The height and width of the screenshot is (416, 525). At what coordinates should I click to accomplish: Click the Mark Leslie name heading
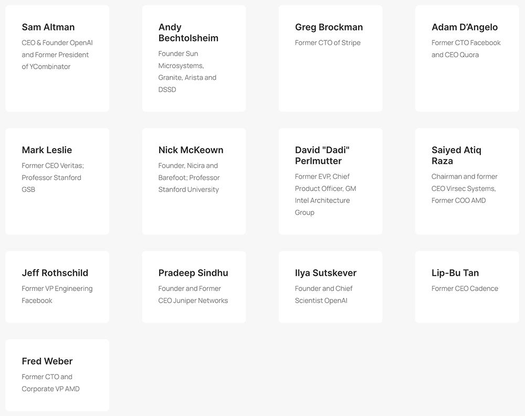(47, 150)
